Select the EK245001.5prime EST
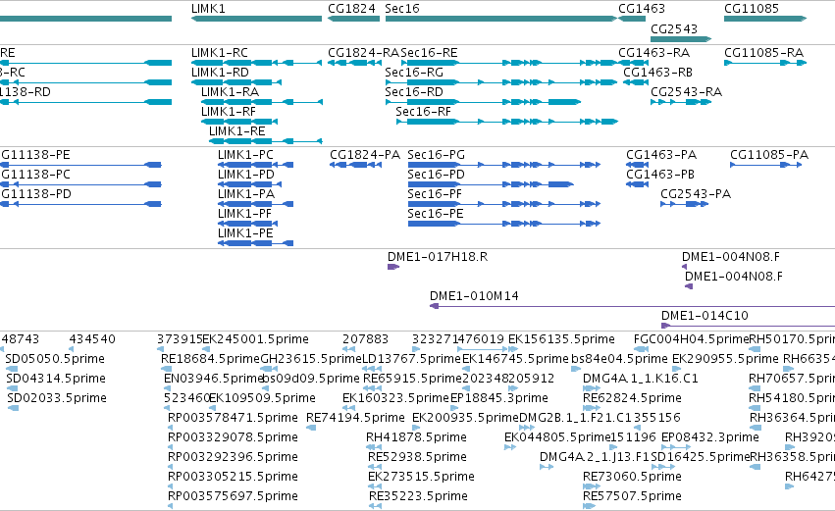835x511 pixels. (205, 350)
